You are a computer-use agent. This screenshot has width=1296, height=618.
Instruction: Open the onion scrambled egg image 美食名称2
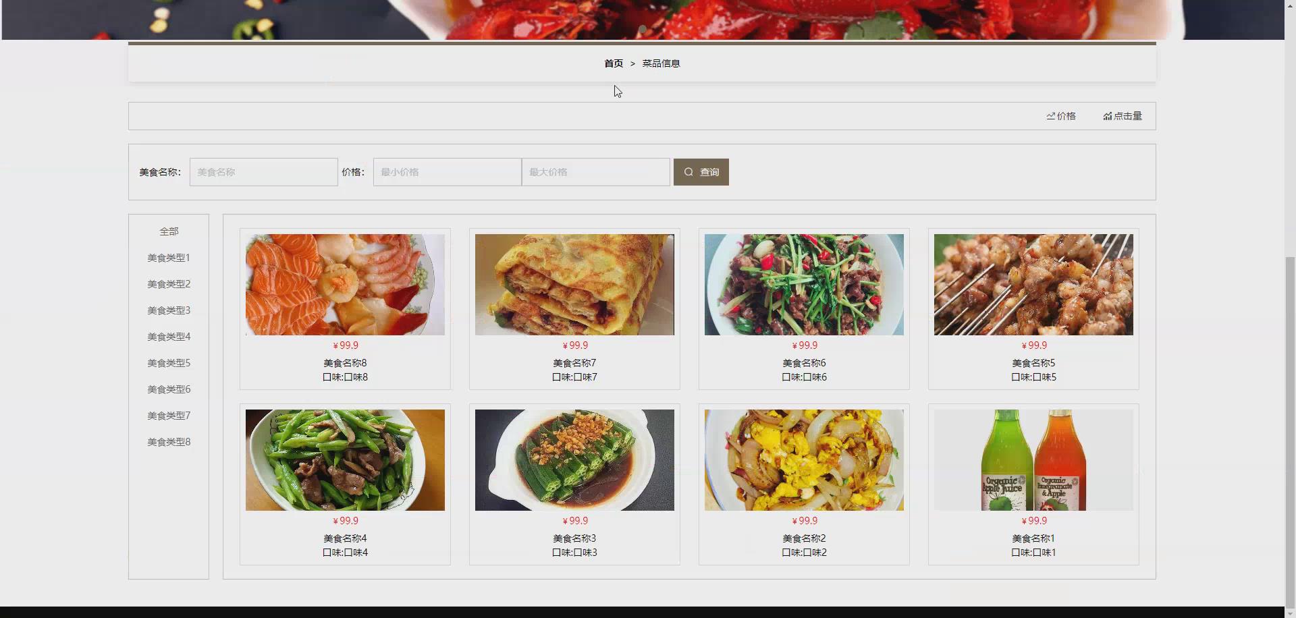pyautogui.click(x=804, y=460)
